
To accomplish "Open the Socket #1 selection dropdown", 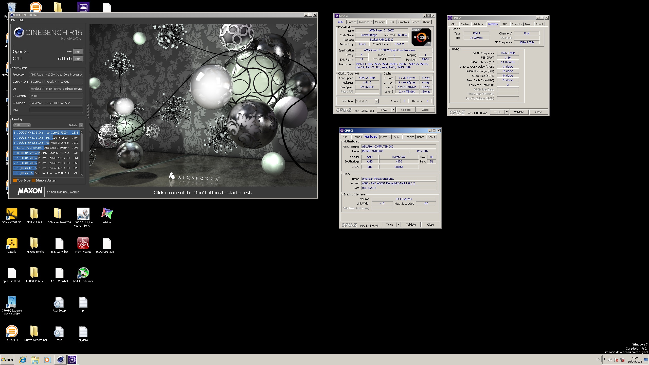I will pos(367,101).
